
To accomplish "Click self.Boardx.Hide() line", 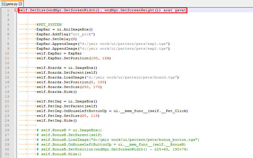I will 57,92.
